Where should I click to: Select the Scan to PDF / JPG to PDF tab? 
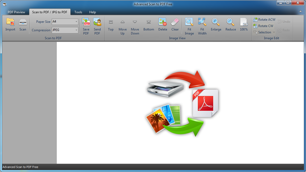pos(50,12)
